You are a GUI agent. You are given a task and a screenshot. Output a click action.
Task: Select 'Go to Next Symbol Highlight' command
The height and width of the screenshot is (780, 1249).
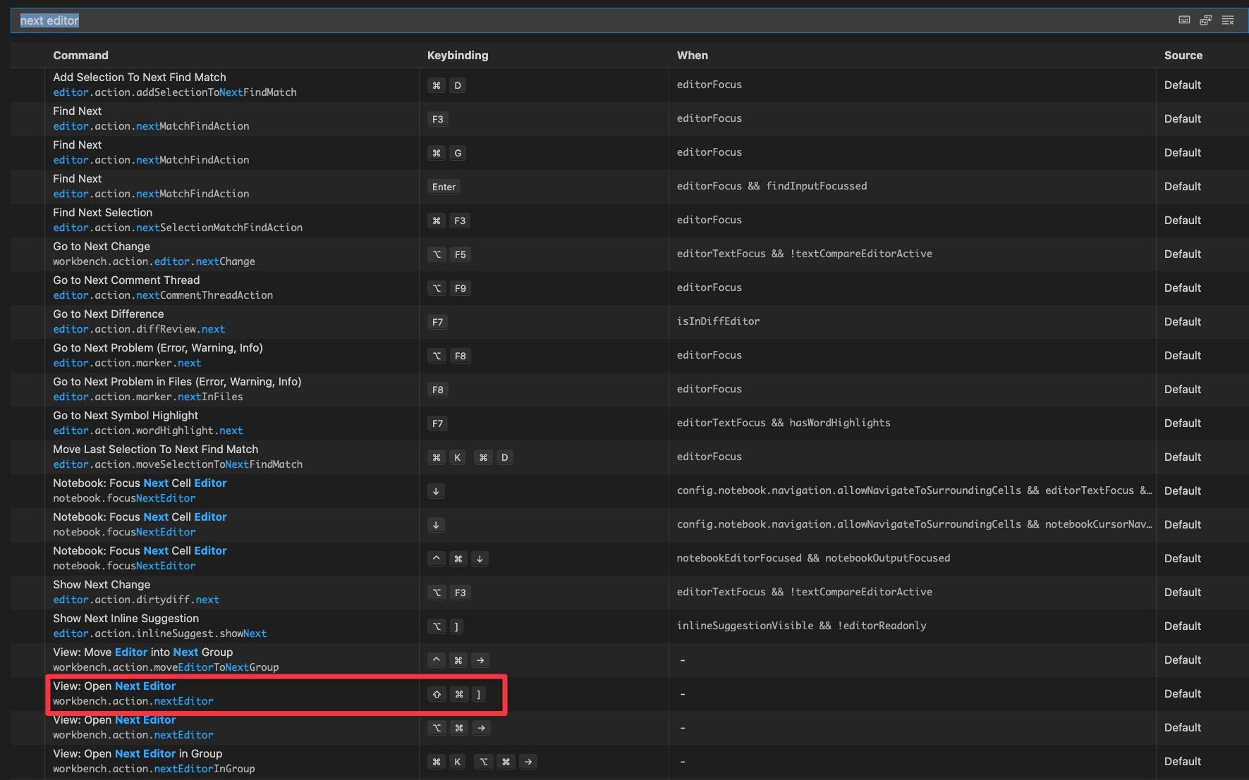point(126,415)
